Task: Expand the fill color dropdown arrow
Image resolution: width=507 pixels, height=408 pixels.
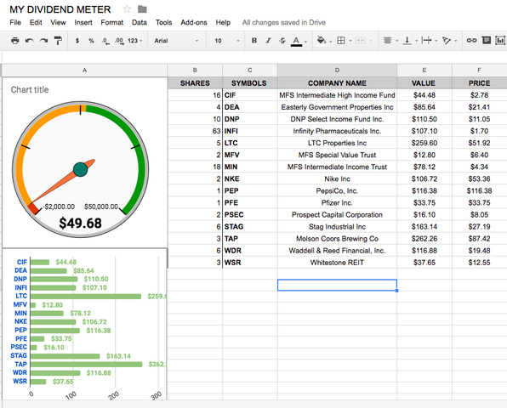Action: pos(330,42)
